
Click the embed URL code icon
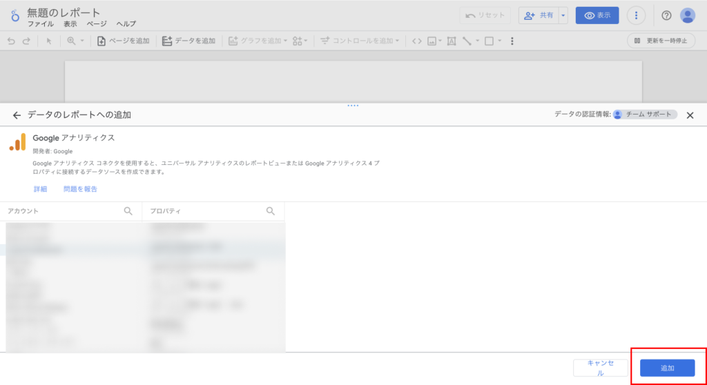coord(416,41)
